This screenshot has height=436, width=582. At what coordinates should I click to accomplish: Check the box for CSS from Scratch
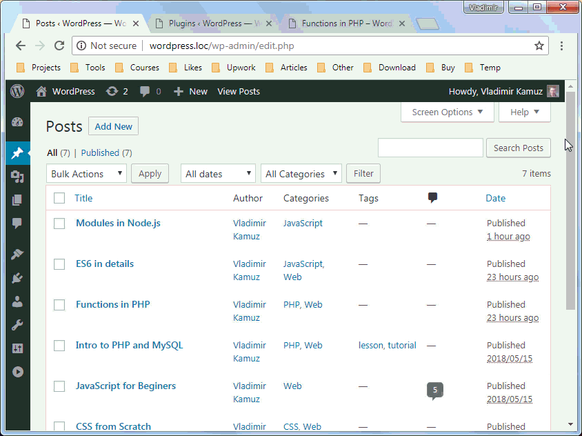pos(59,426)
